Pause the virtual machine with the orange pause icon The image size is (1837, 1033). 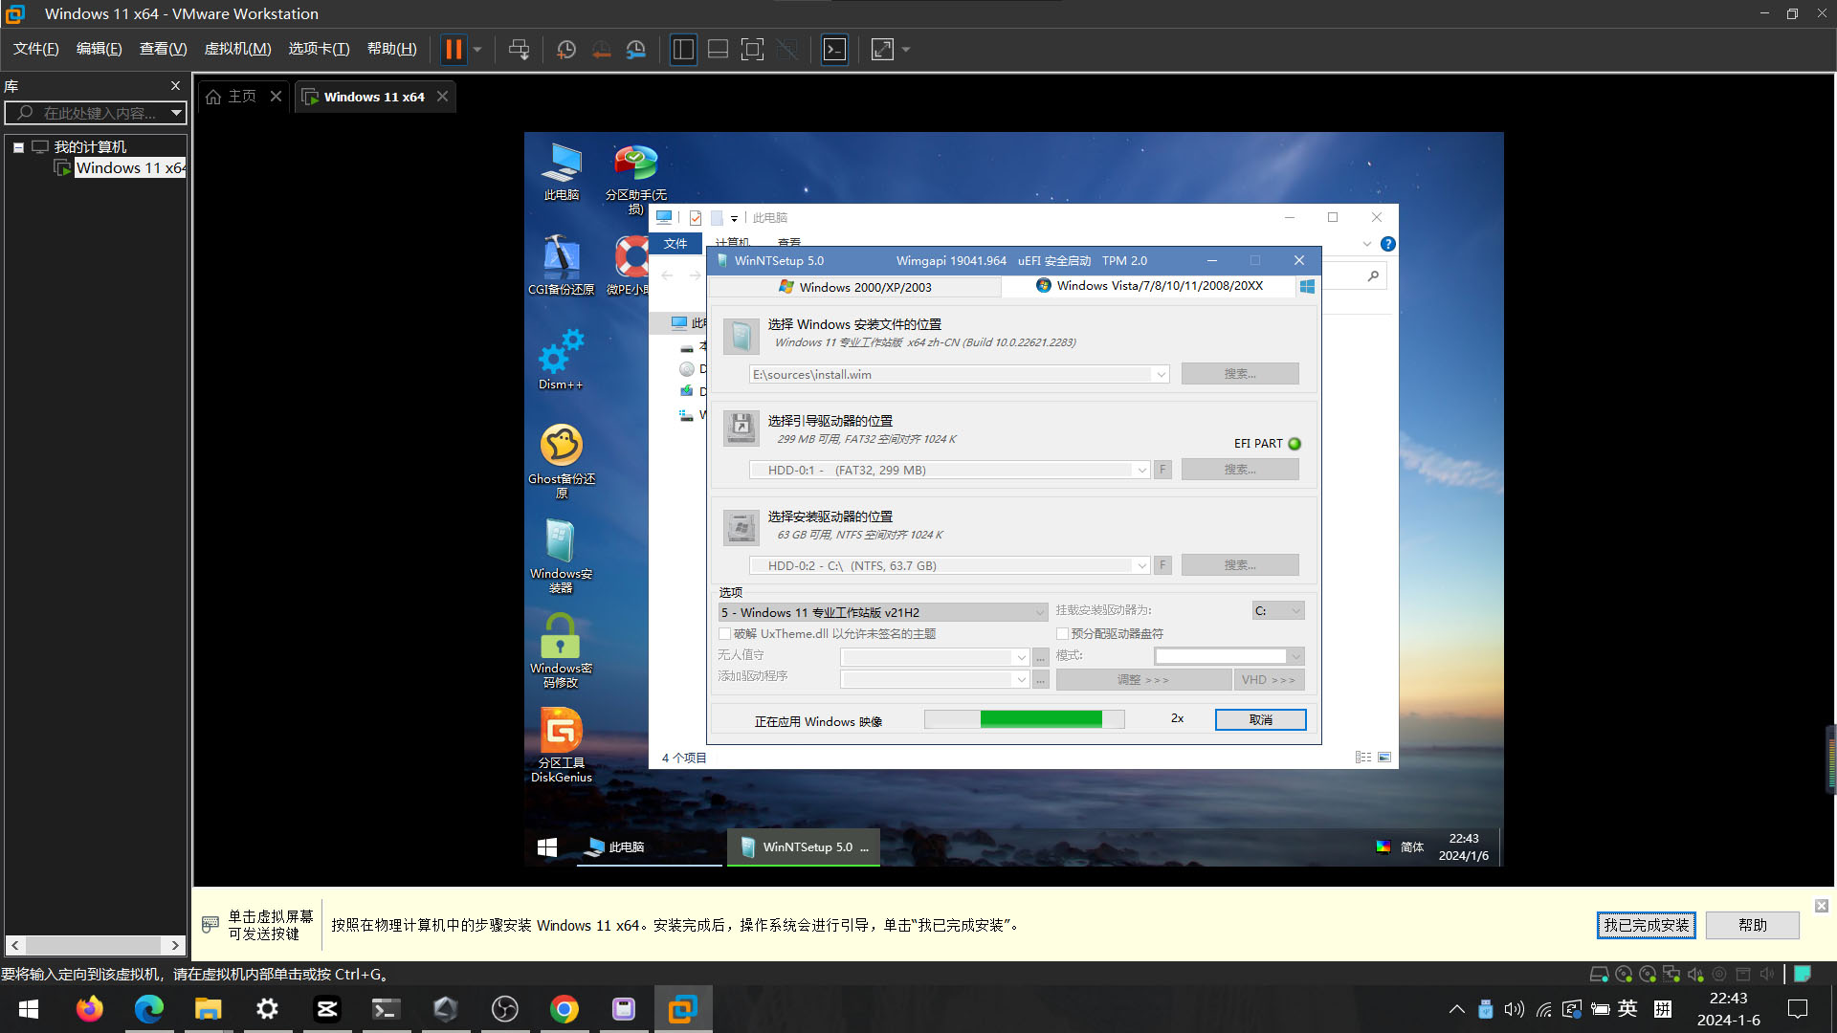(x=454, y=49)
